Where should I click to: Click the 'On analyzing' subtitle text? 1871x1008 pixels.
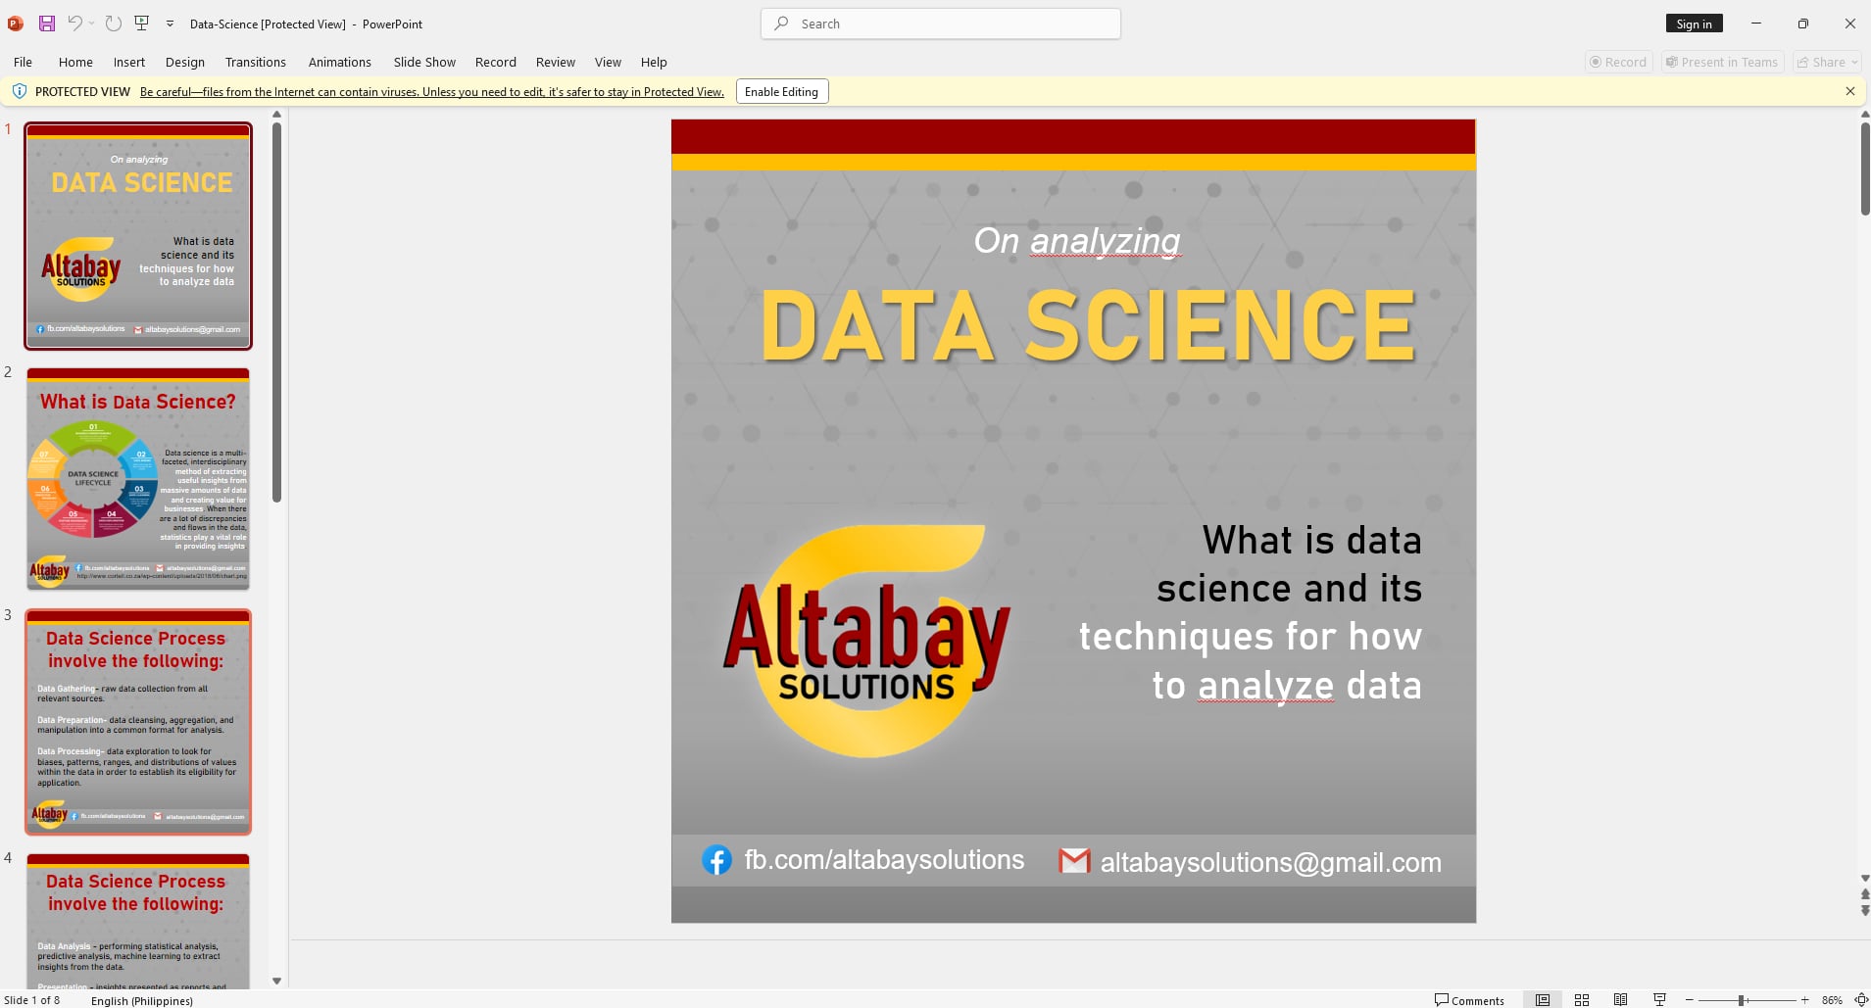point(1077,240)
